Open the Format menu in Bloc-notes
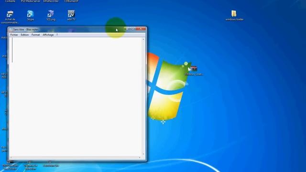 pyautogui.click(x=35, y=35)
